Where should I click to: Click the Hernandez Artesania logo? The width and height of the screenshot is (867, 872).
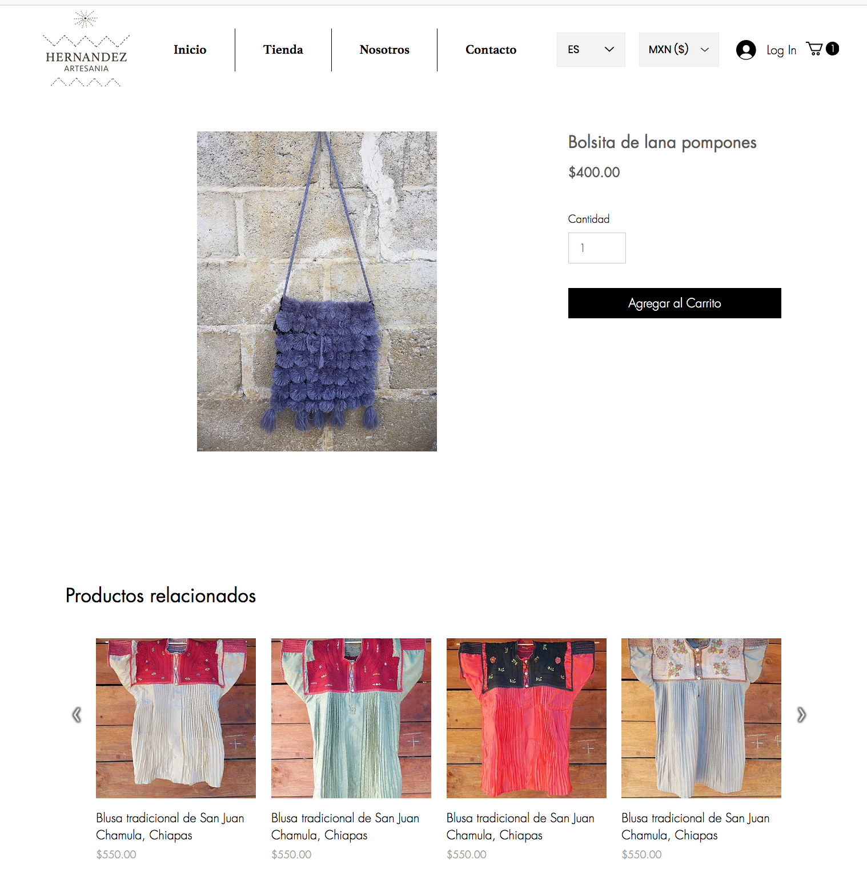pos(86,49)
